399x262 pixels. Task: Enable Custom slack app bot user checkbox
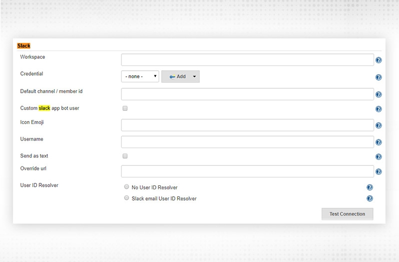pyautogui.click(x=125, y=108)
